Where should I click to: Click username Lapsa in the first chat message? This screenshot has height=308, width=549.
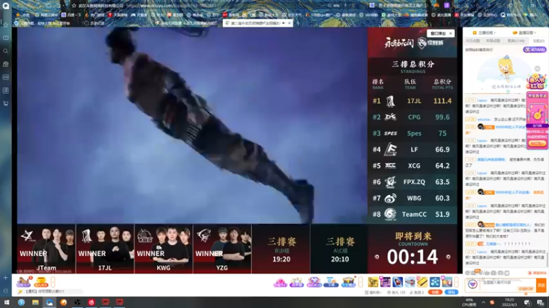click(x=482, y=100)
